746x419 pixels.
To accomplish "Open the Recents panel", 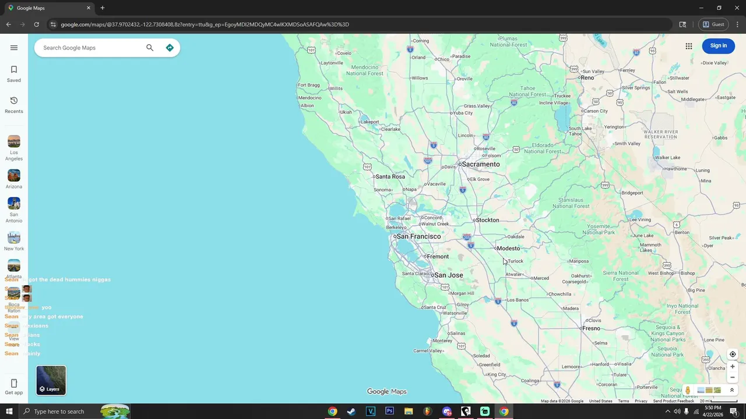I will [x=14, y=105].
